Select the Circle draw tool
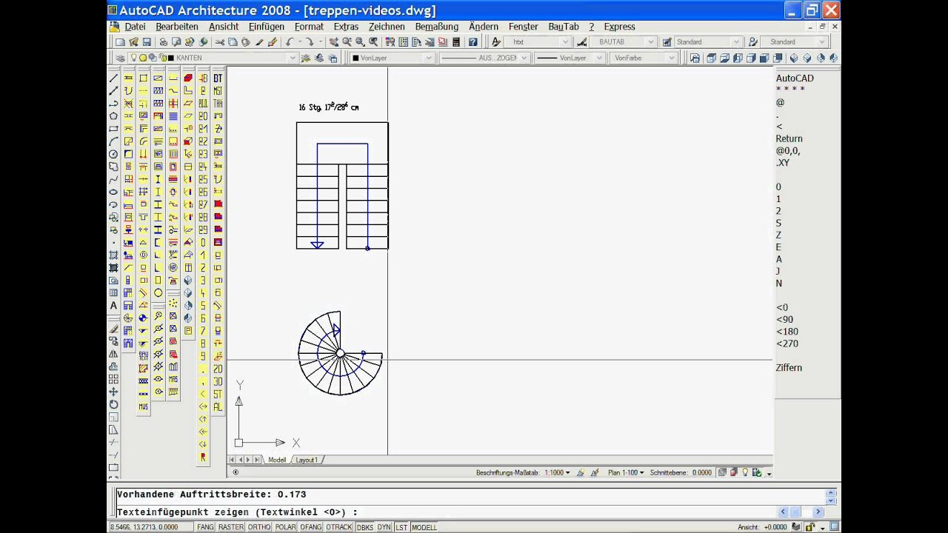 [x=113, y=154]
